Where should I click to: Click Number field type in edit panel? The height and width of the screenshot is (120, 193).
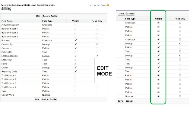129,97
